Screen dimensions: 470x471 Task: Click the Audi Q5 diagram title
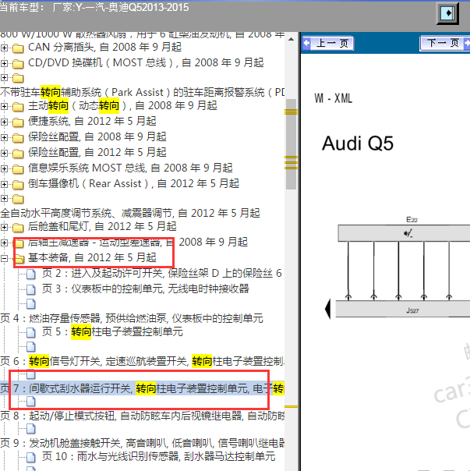[x=358, y=143]
